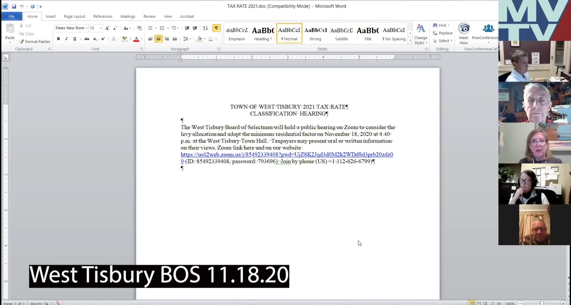This screenshot has width=571, height=305.
Task: Click the Line Spacing icon
Action: coord(186,39)
